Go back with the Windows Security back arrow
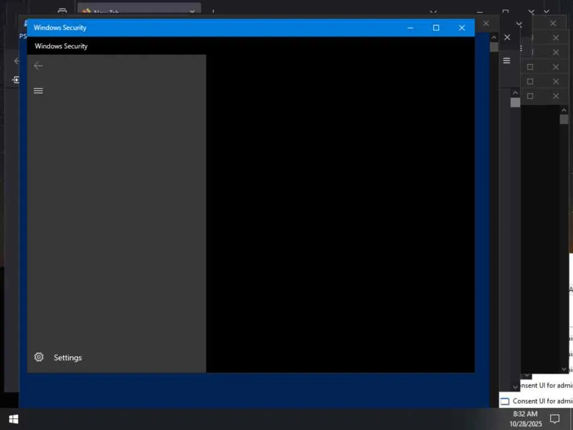Image resolution: width=573 pixels, height=430 pixels. point(38,66)
